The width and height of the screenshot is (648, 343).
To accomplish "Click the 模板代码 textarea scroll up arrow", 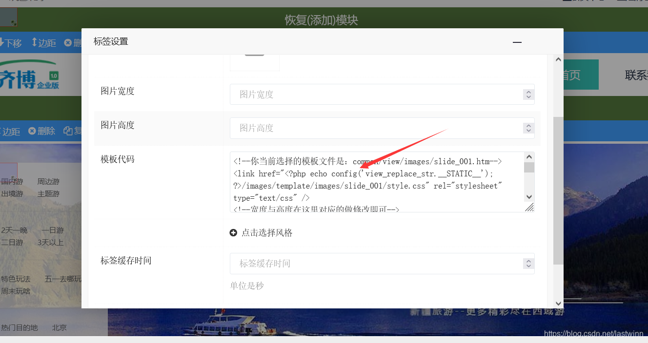I will pyautogui.click(x=529, y=157).
